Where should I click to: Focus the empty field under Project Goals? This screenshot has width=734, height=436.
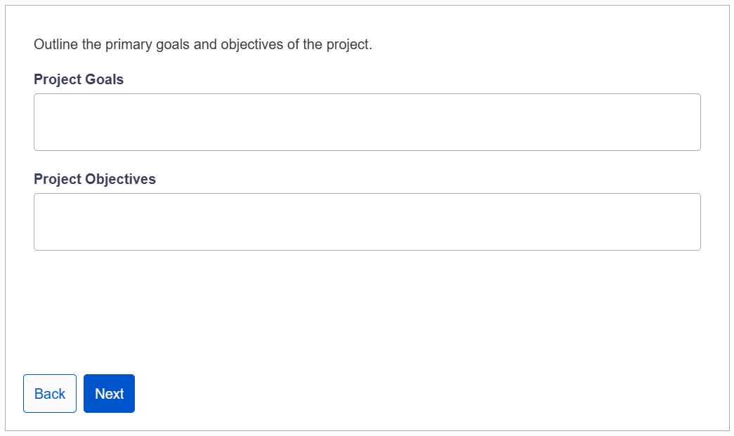pos(367,122)
